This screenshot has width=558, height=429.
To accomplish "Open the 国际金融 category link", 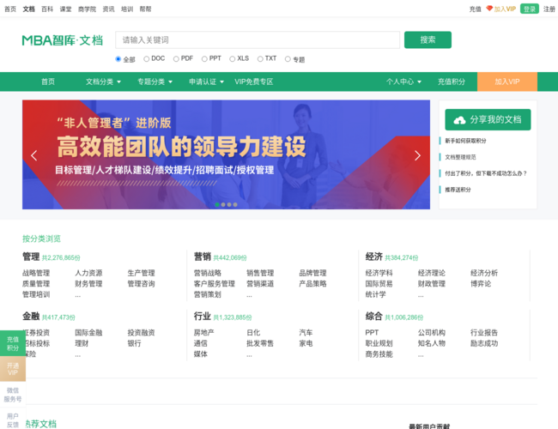I will pos(88,333).
